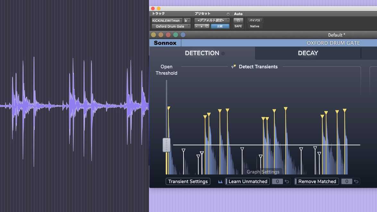Click the plus next-preset button
The width and height of the screenshot is (377, 212).
tap(201, 26)
